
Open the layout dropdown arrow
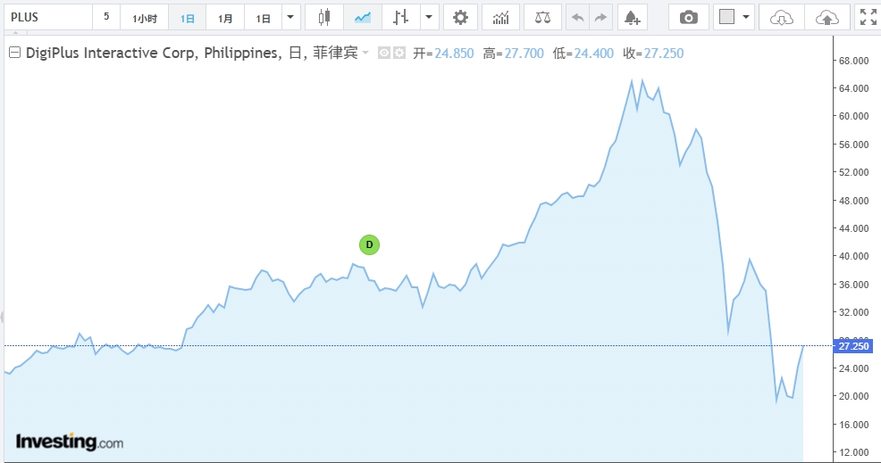coord(745,18)
